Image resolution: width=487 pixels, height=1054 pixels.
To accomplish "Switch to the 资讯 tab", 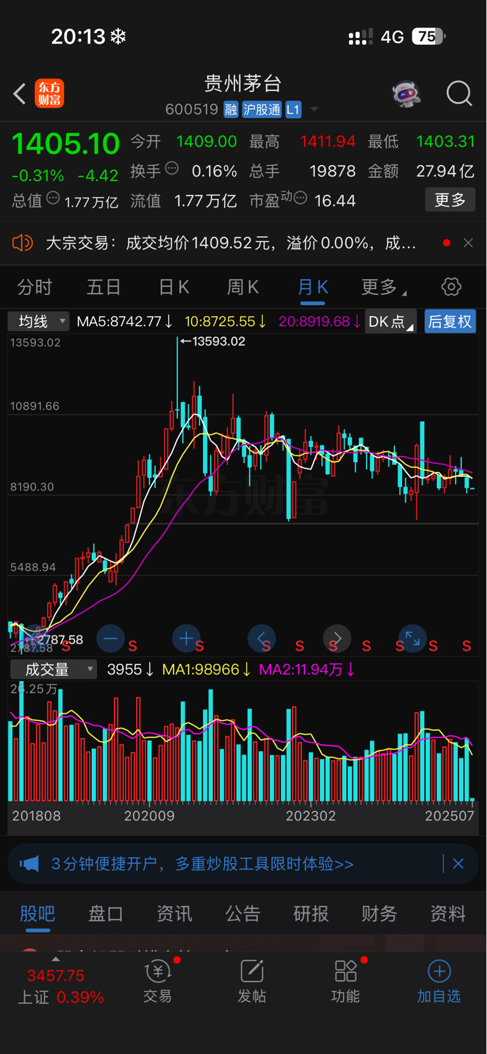I will (x=174, y=913).
